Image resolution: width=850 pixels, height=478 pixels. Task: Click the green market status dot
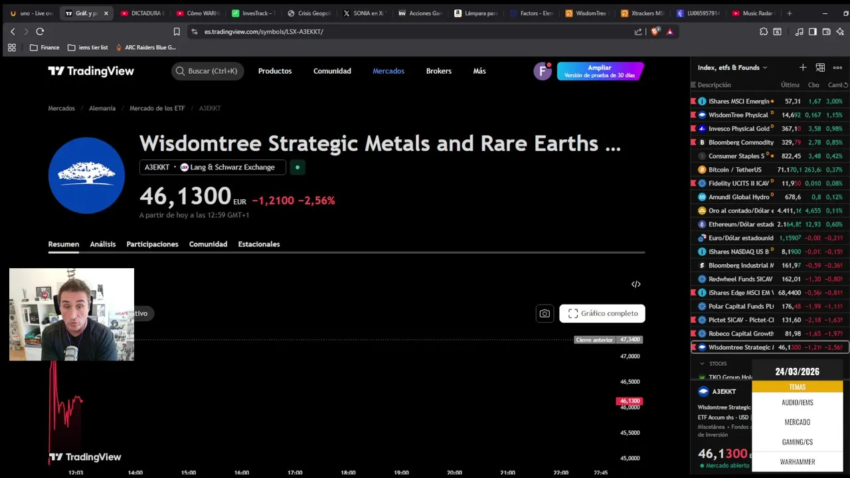click(297, 167)
